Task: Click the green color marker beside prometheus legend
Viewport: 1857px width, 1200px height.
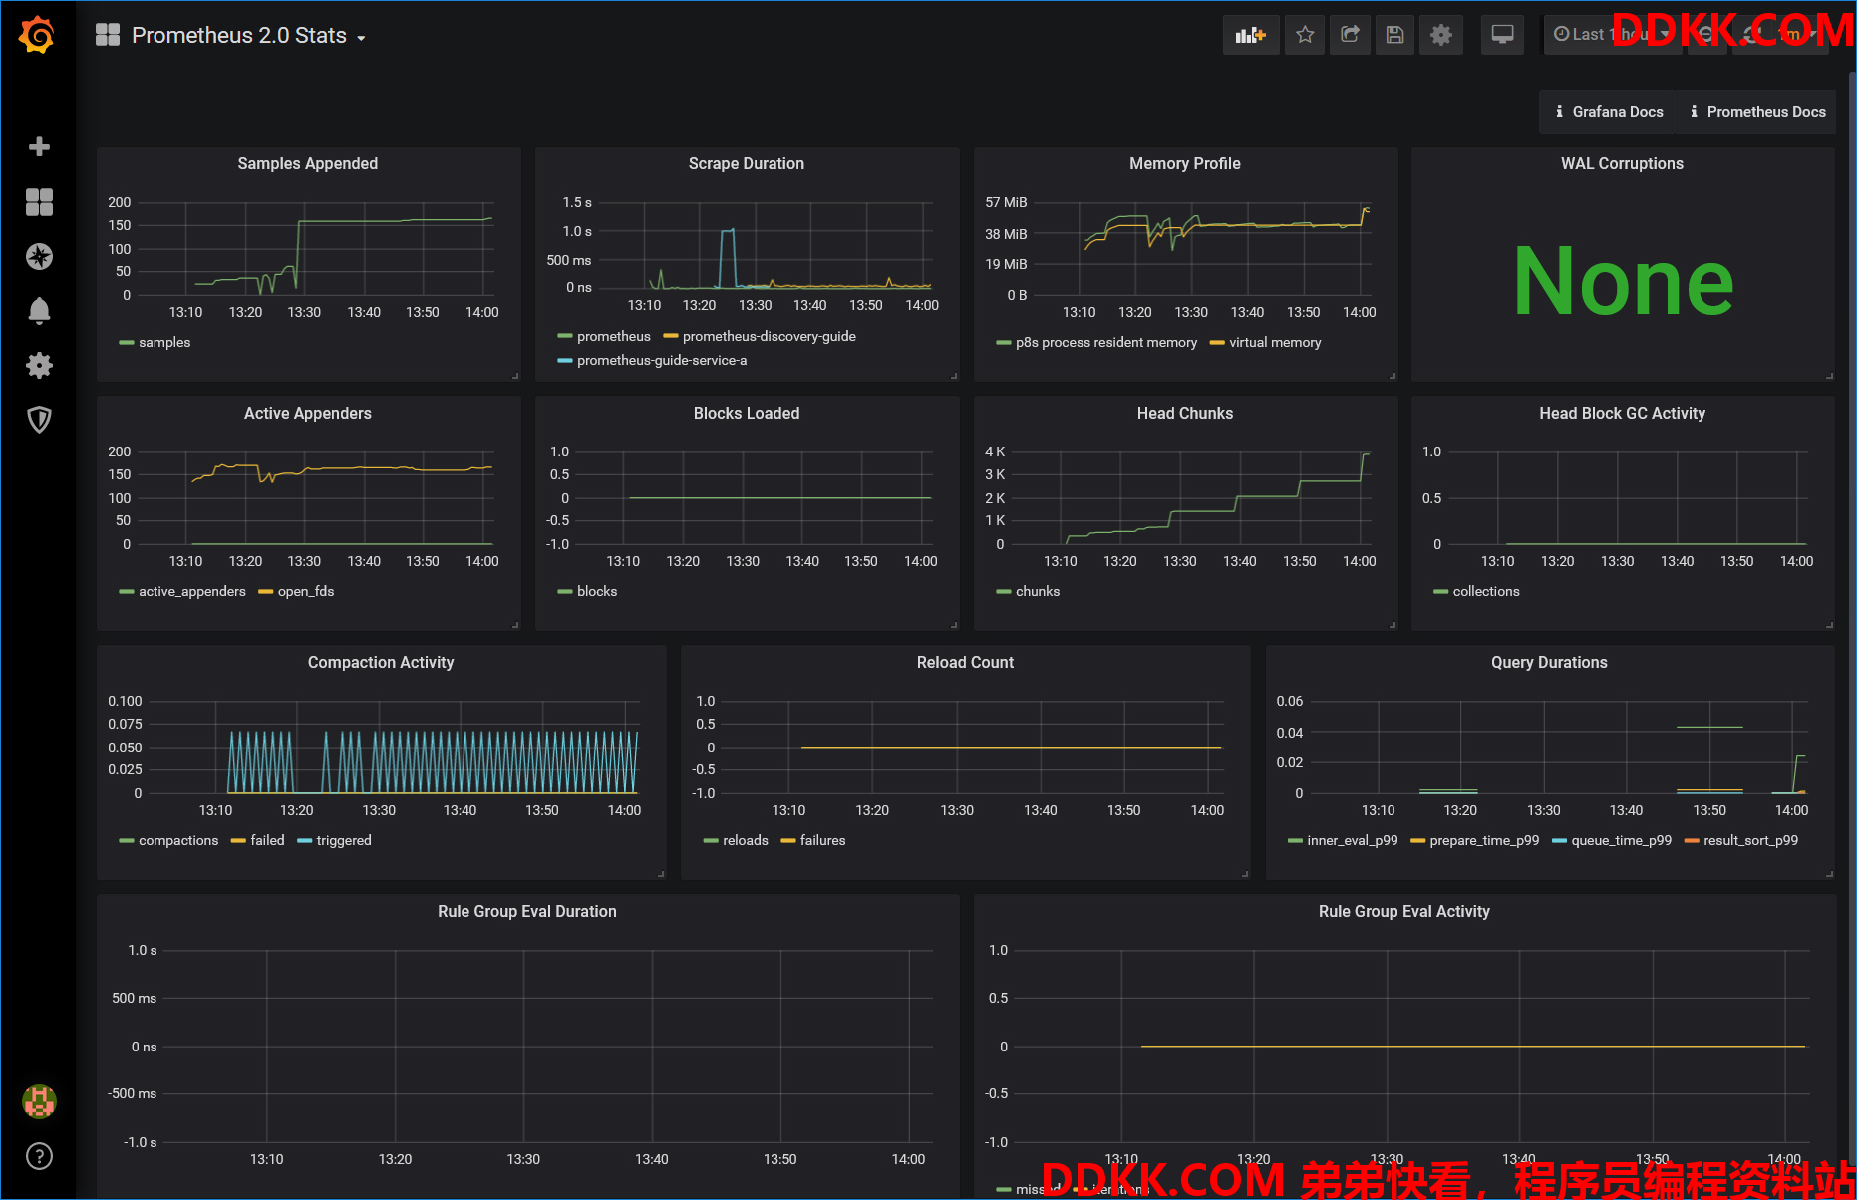Action: point(565,337)
